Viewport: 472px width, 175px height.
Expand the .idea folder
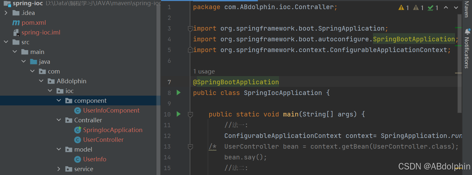tap(6, 13)
